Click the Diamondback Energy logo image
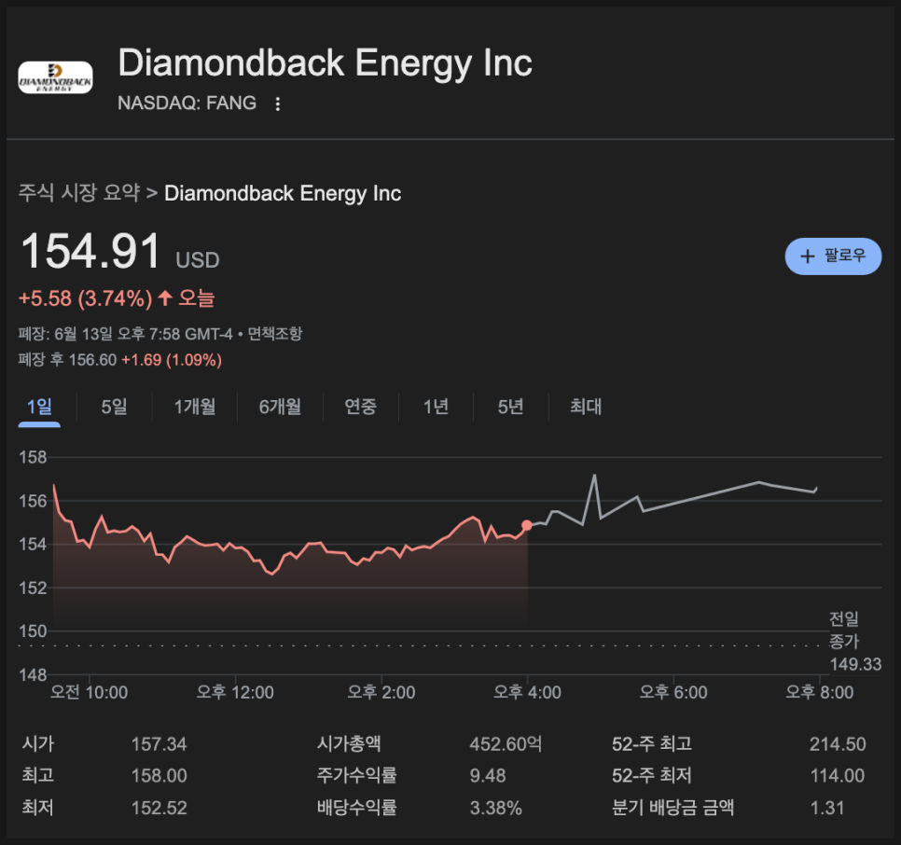Viewport: 901px width, 845px height. (x=55, y=77)
